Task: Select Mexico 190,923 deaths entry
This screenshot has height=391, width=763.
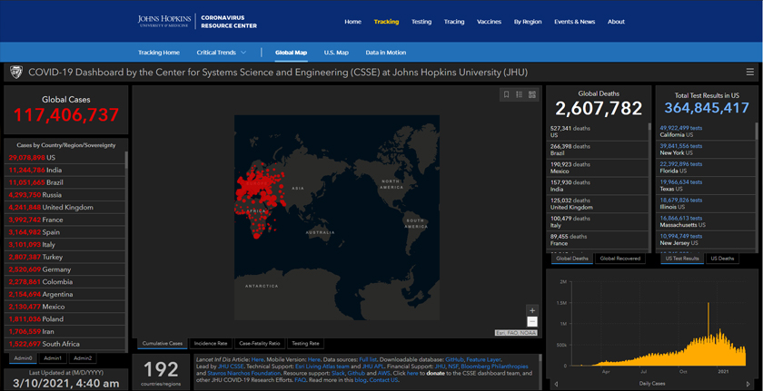Action: [598, 168]
